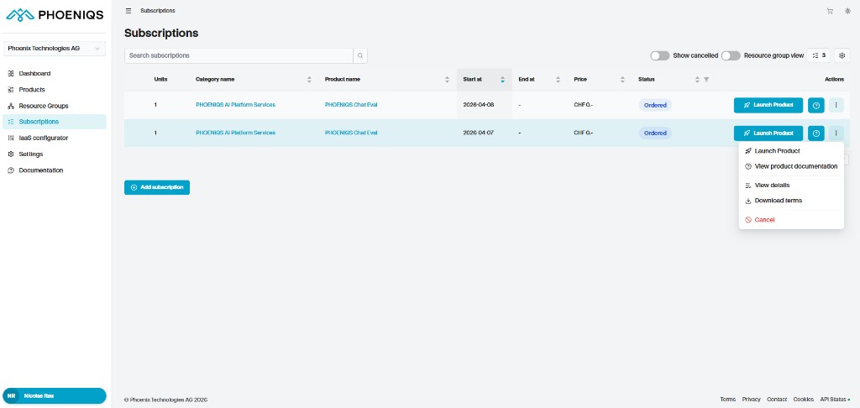Sort by Status column arrows
This screenshot has height=408, width=860.
(x=697, y=80)
